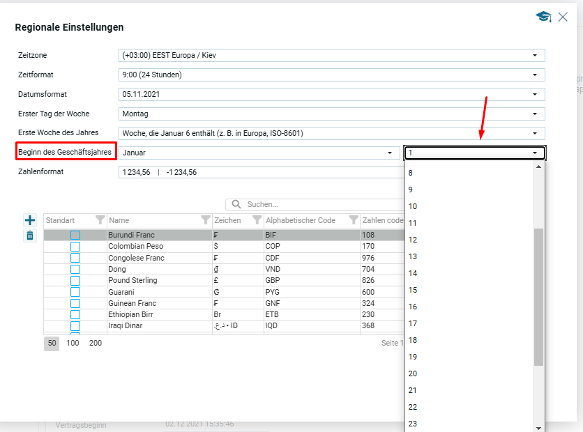
Task: Check the Burundi Franc Standart checkbox
Action: pos(75,236)
